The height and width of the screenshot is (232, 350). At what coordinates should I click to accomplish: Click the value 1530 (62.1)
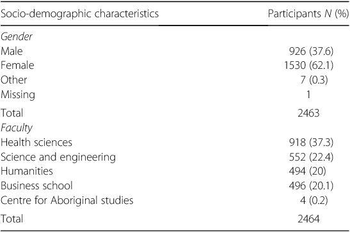308,66
